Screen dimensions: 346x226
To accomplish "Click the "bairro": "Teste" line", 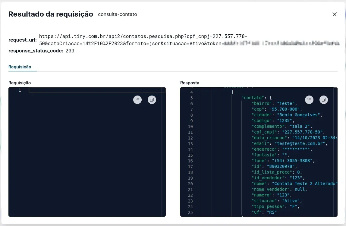I will tap(274, 104).
